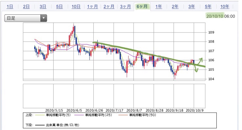
Task: Select the 5日 time range tab
Action: (x=59, y=7)
